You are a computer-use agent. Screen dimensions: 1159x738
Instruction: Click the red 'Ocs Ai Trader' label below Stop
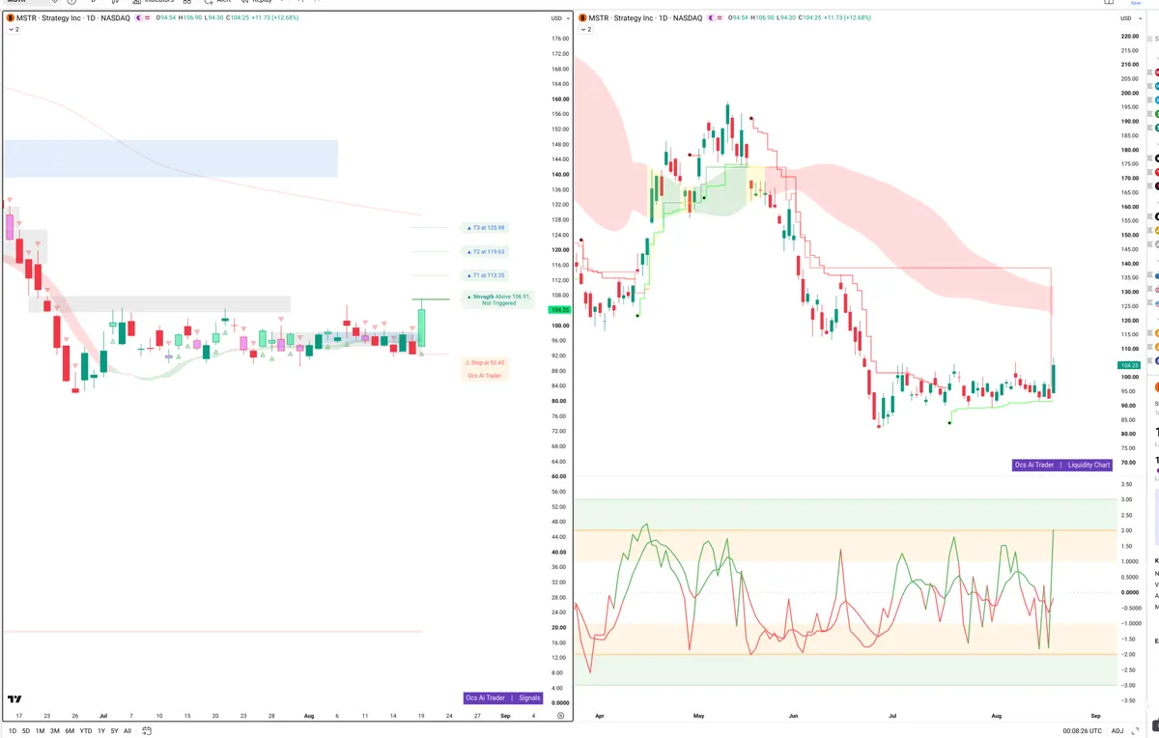tap(486, 375)
